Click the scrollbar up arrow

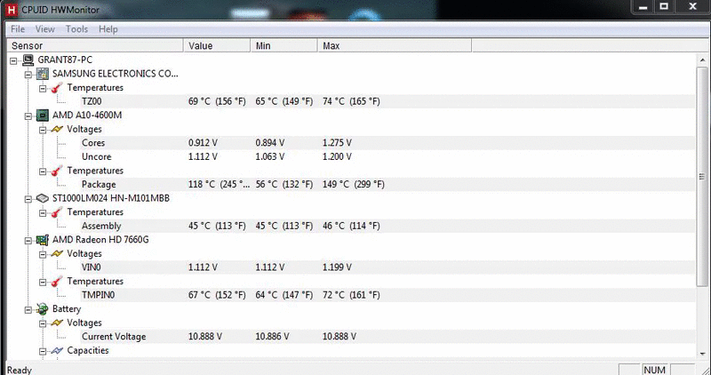click(x=702, y=60)
